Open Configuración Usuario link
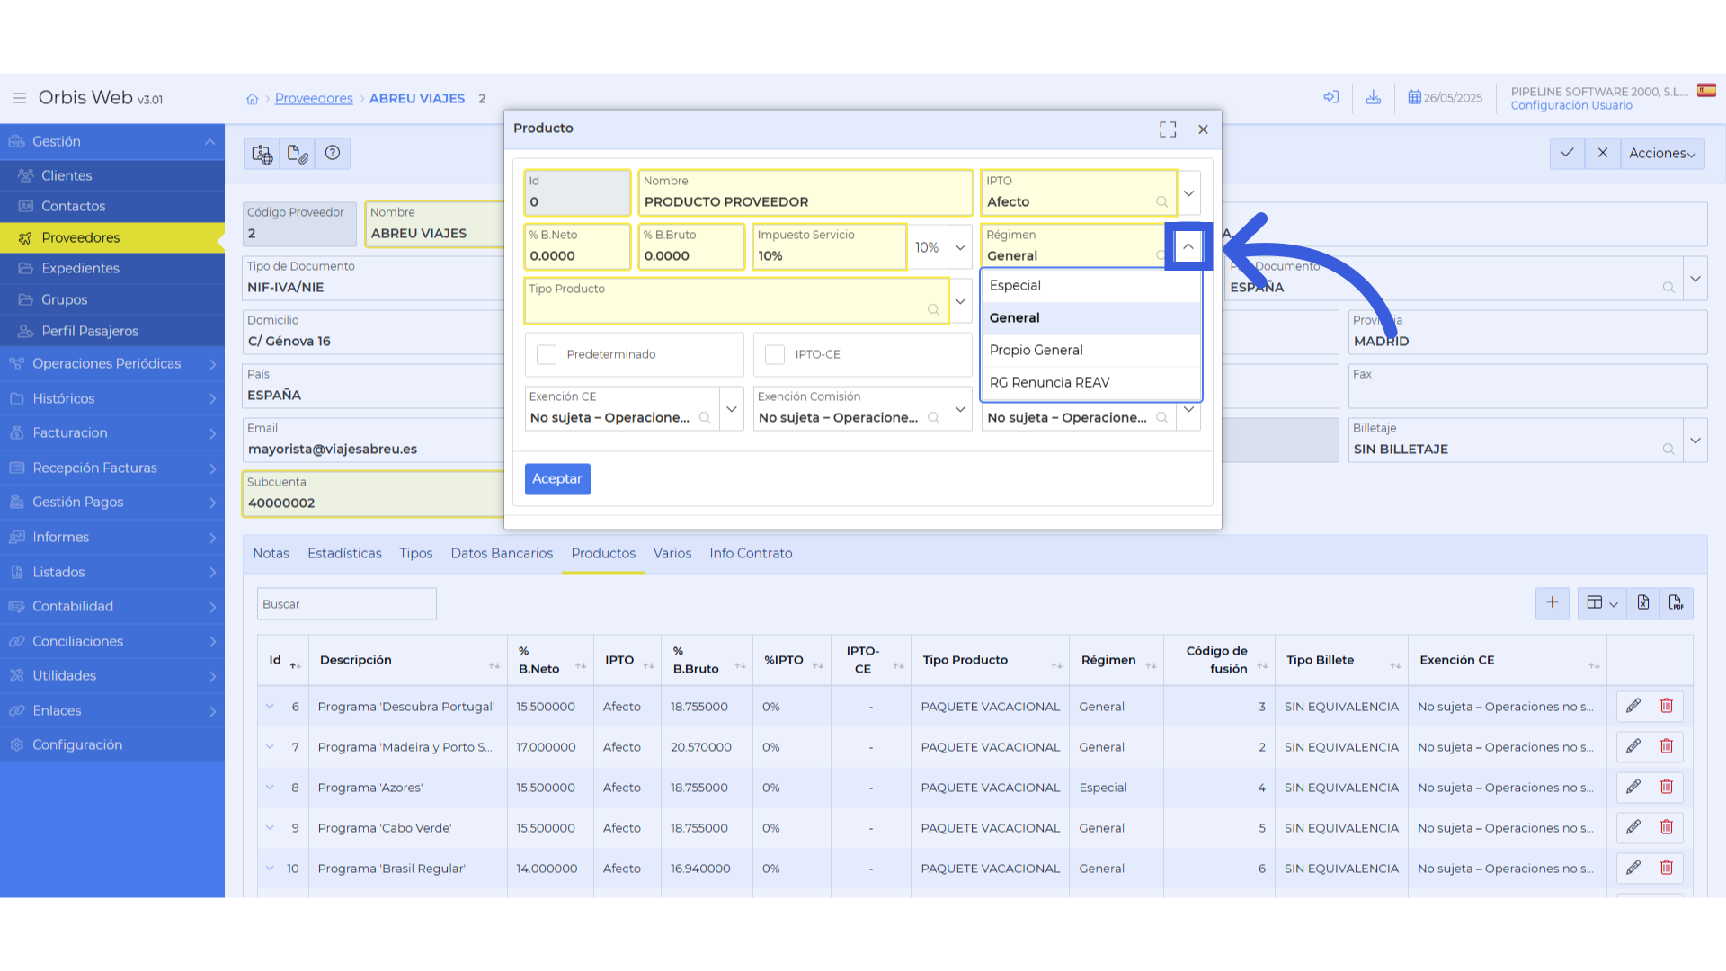 [x=1571, y=106]
